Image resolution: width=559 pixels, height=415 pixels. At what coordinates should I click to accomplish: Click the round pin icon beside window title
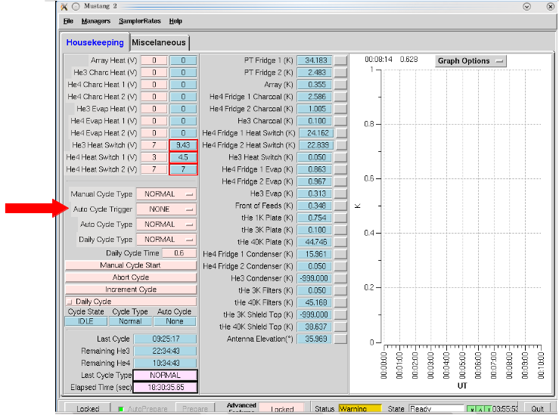tap(76, 6)
